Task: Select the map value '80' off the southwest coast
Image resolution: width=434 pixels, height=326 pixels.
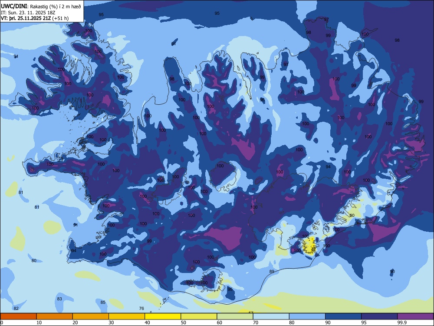Action: click(34, 260)
